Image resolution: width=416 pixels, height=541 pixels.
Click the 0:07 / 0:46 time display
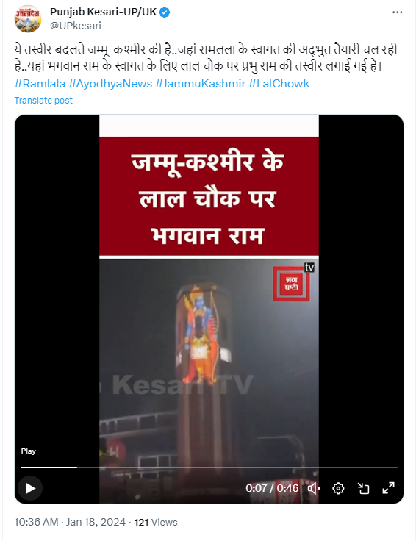pos(272,488)
